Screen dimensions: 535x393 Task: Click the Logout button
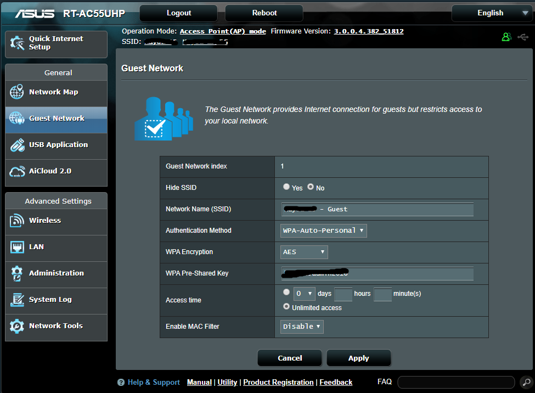click(178, 13)
